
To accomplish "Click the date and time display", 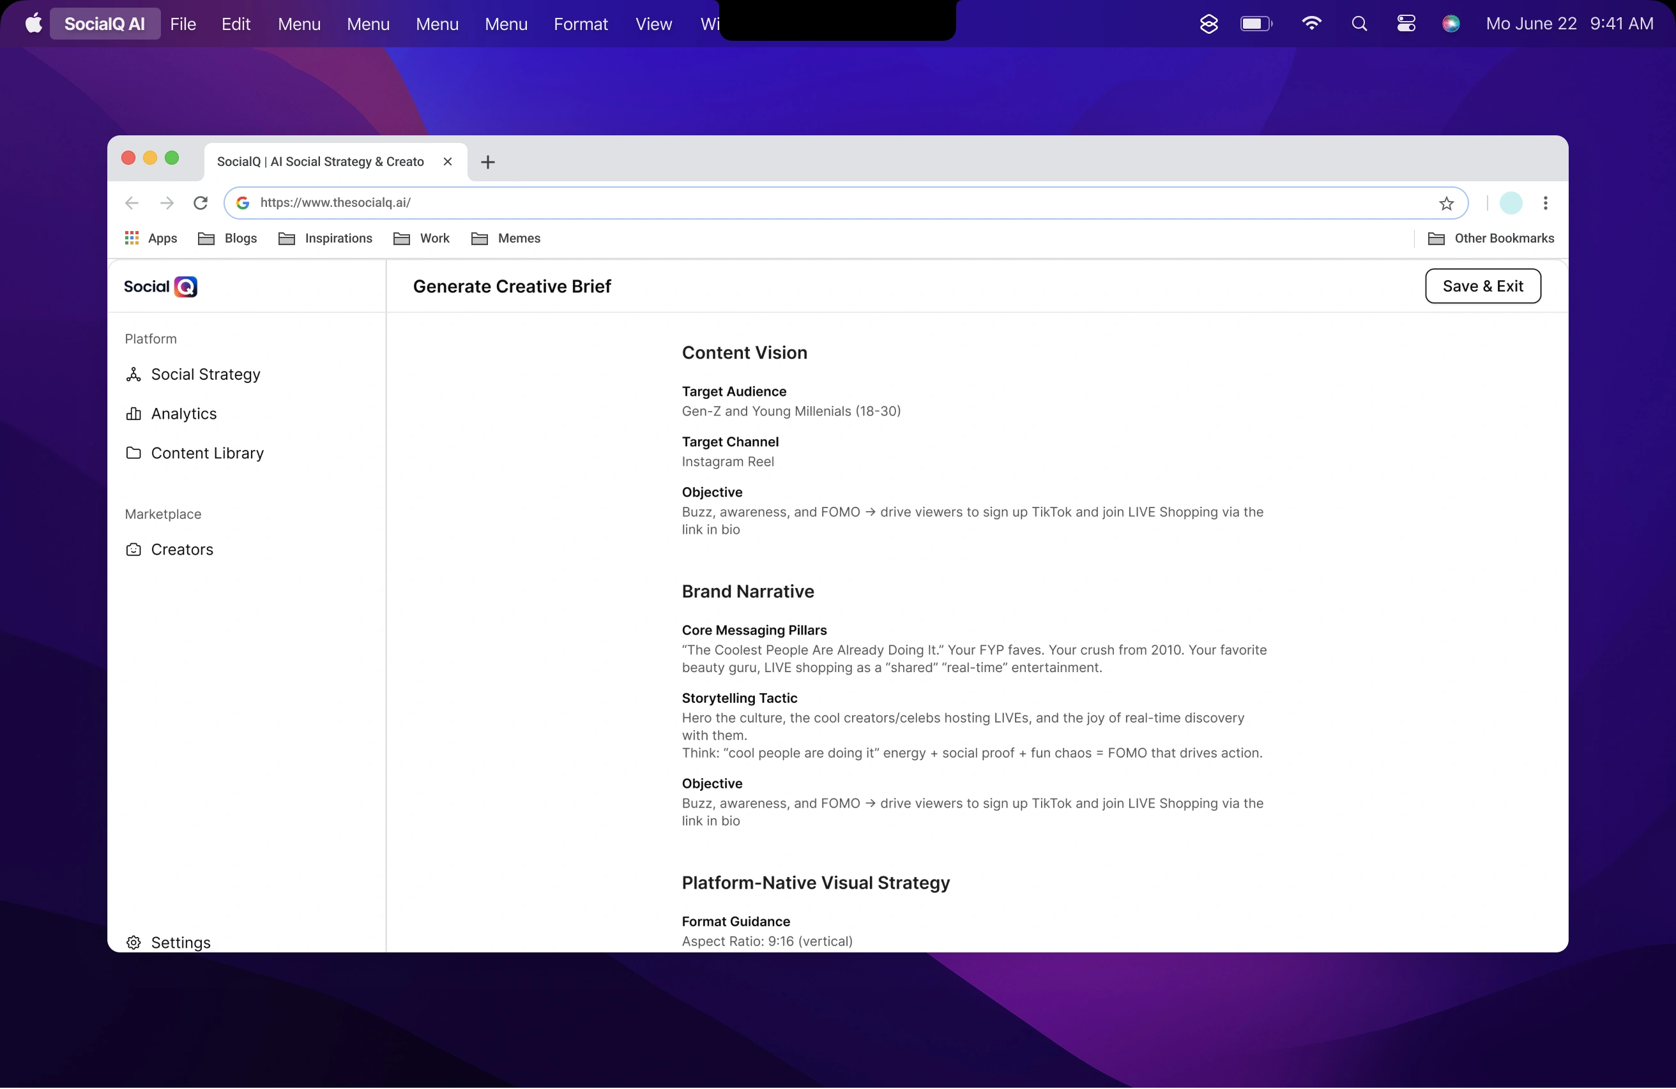I will (x=1569, y=24).
